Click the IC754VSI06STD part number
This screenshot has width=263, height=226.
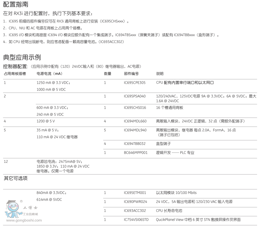[136, 220]
